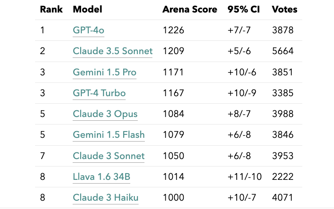Select the +11/-10 confidence interval cell
Viewport: 334px width, 209px height.
tap(245, 177)
